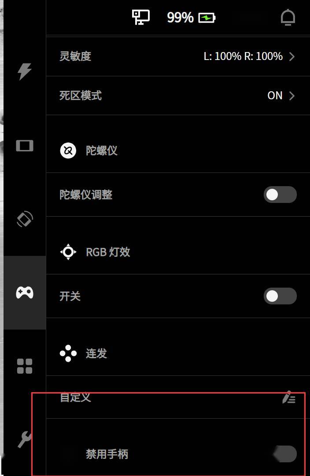310x476 pixels.
Task: Select the display screen icon in sidebar
Action: click(25, 146)
